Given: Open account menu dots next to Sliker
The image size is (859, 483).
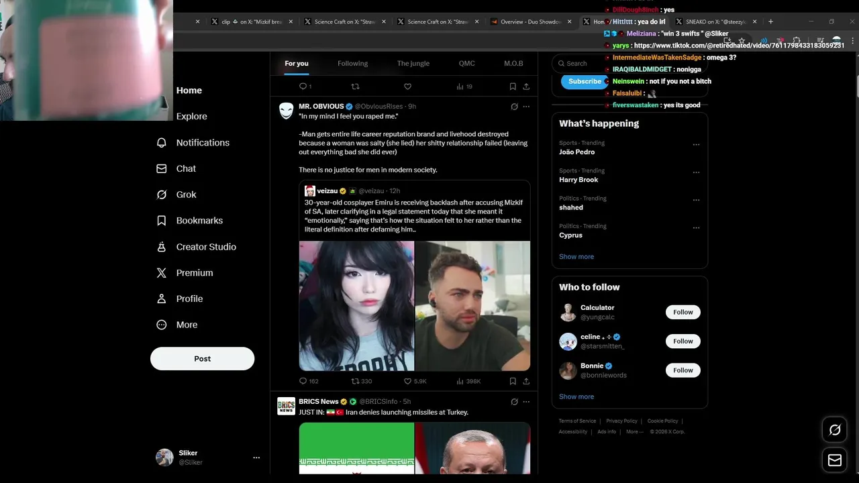Looking at the screenshot, I should 256,458.
